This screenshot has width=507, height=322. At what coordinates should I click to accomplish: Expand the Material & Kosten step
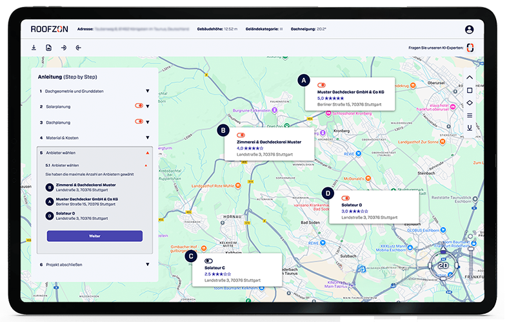[x=147, y=137]
